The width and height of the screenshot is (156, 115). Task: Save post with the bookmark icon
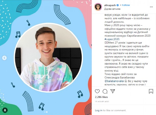[151, 91]
